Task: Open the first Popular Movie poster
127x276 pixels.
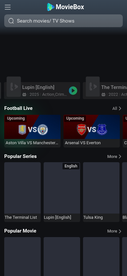Action: [22, 256]
